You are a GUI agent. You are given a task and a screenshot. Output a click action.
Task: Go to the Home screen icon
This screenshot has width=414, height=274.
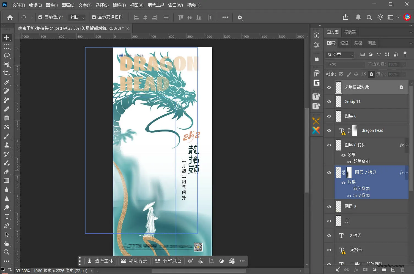click(x=10, y=18)
